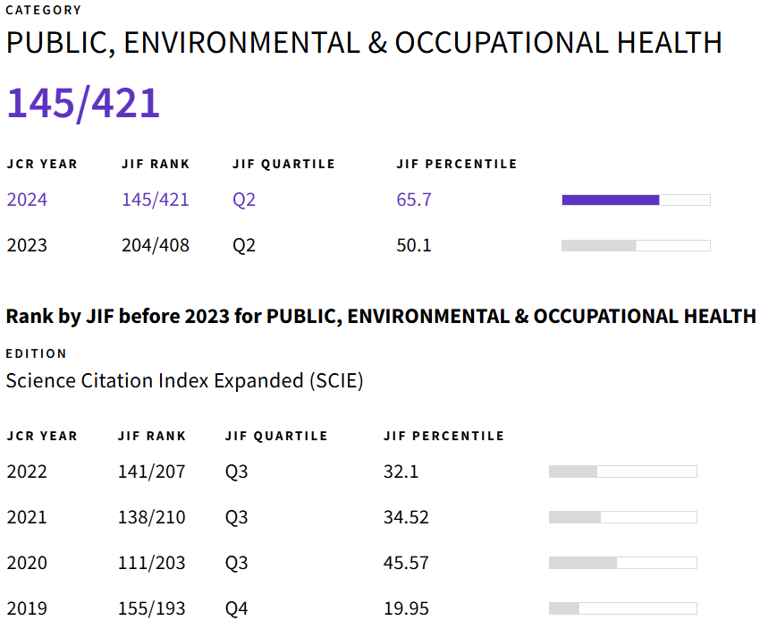Click the 2023 percentile gray progress bar

[636, 245]
